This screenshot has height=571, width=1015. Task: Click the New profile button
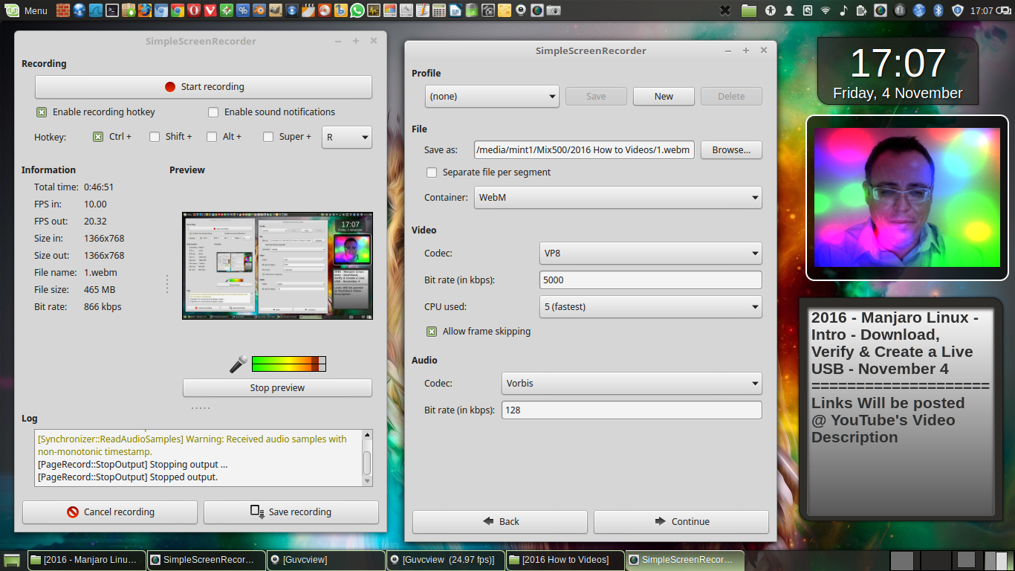pos(664,97)
